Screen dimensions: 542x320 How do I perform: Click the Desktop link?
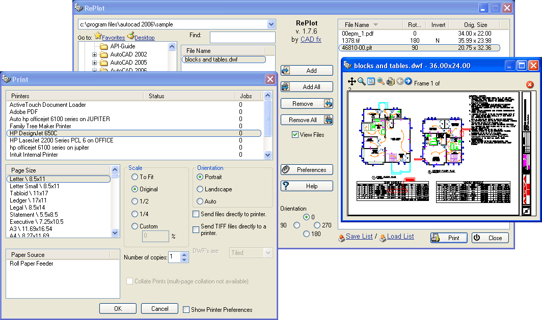tap(145, 38)
